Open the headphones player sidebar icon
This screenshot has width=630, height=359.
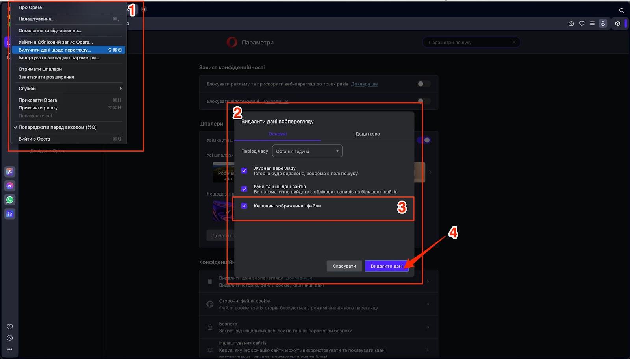[x=10, y=214]
